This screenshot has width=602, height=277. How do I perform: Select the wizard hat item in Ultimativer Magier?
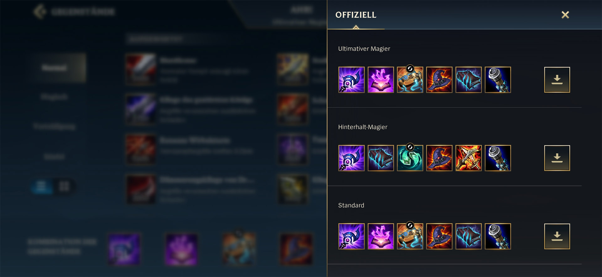(439, 80)
